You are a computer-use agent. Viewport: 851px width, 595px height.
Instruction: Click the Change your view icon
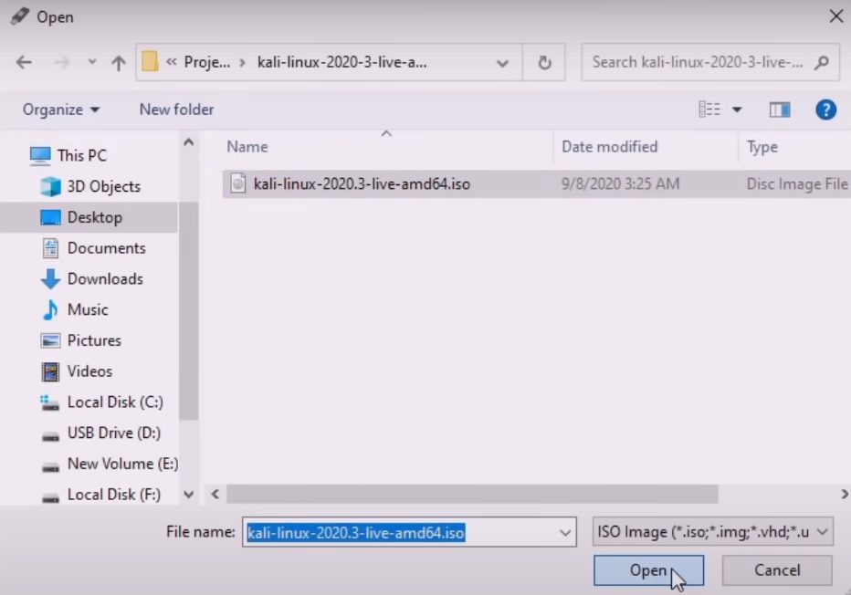click(709, 110)
